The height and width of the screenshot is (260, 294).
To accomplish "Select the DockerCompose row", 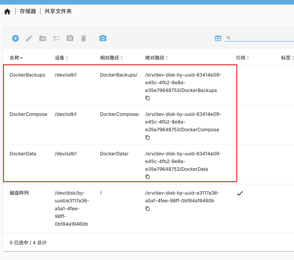I will (x=28, y=114).
